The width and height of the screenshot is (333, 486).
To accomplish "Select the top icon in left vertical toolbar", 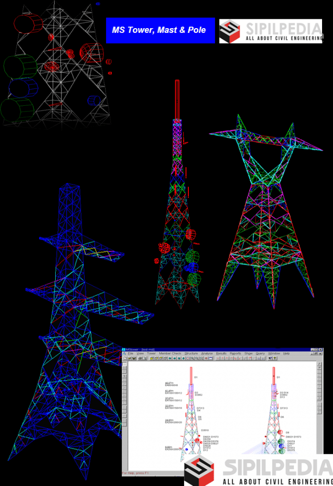I will pos(124,365).
